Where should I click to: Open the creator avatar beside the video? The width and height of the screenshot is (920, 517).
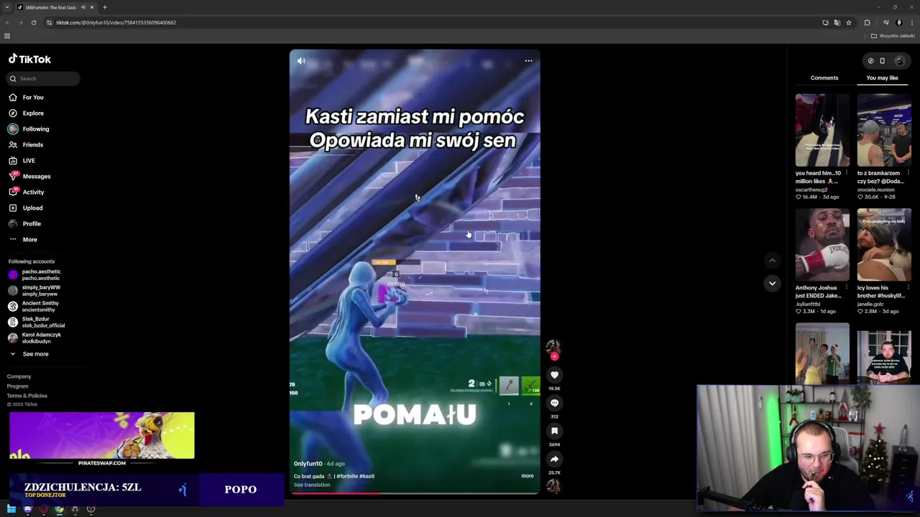(553, 347)
